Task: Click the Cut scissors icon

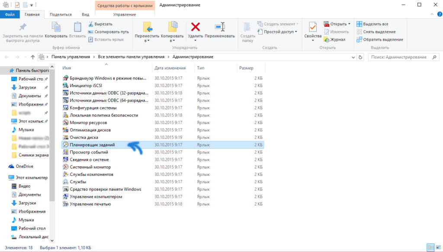Action: pos(91,24)
